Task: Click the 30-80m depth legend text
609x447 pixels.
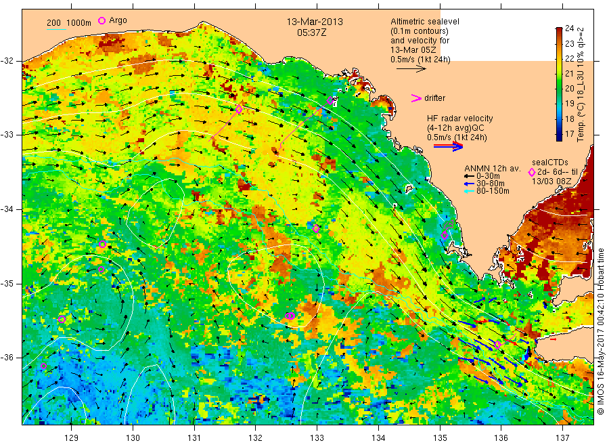Action: click(x=491, y=184)
